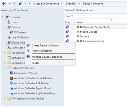Open Windows Defender Exploit Guard node
Image resolution: width=128 pixels, height=107 pixels.
tap(32, 88)
